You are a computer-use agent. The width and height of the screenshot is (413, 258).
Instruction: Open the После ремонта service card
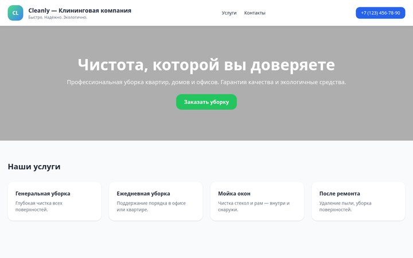(358, 201)
